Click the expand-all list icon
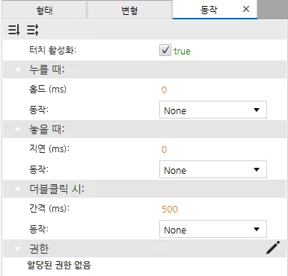This screenshot has width=288, height=276. coord(32,30)
